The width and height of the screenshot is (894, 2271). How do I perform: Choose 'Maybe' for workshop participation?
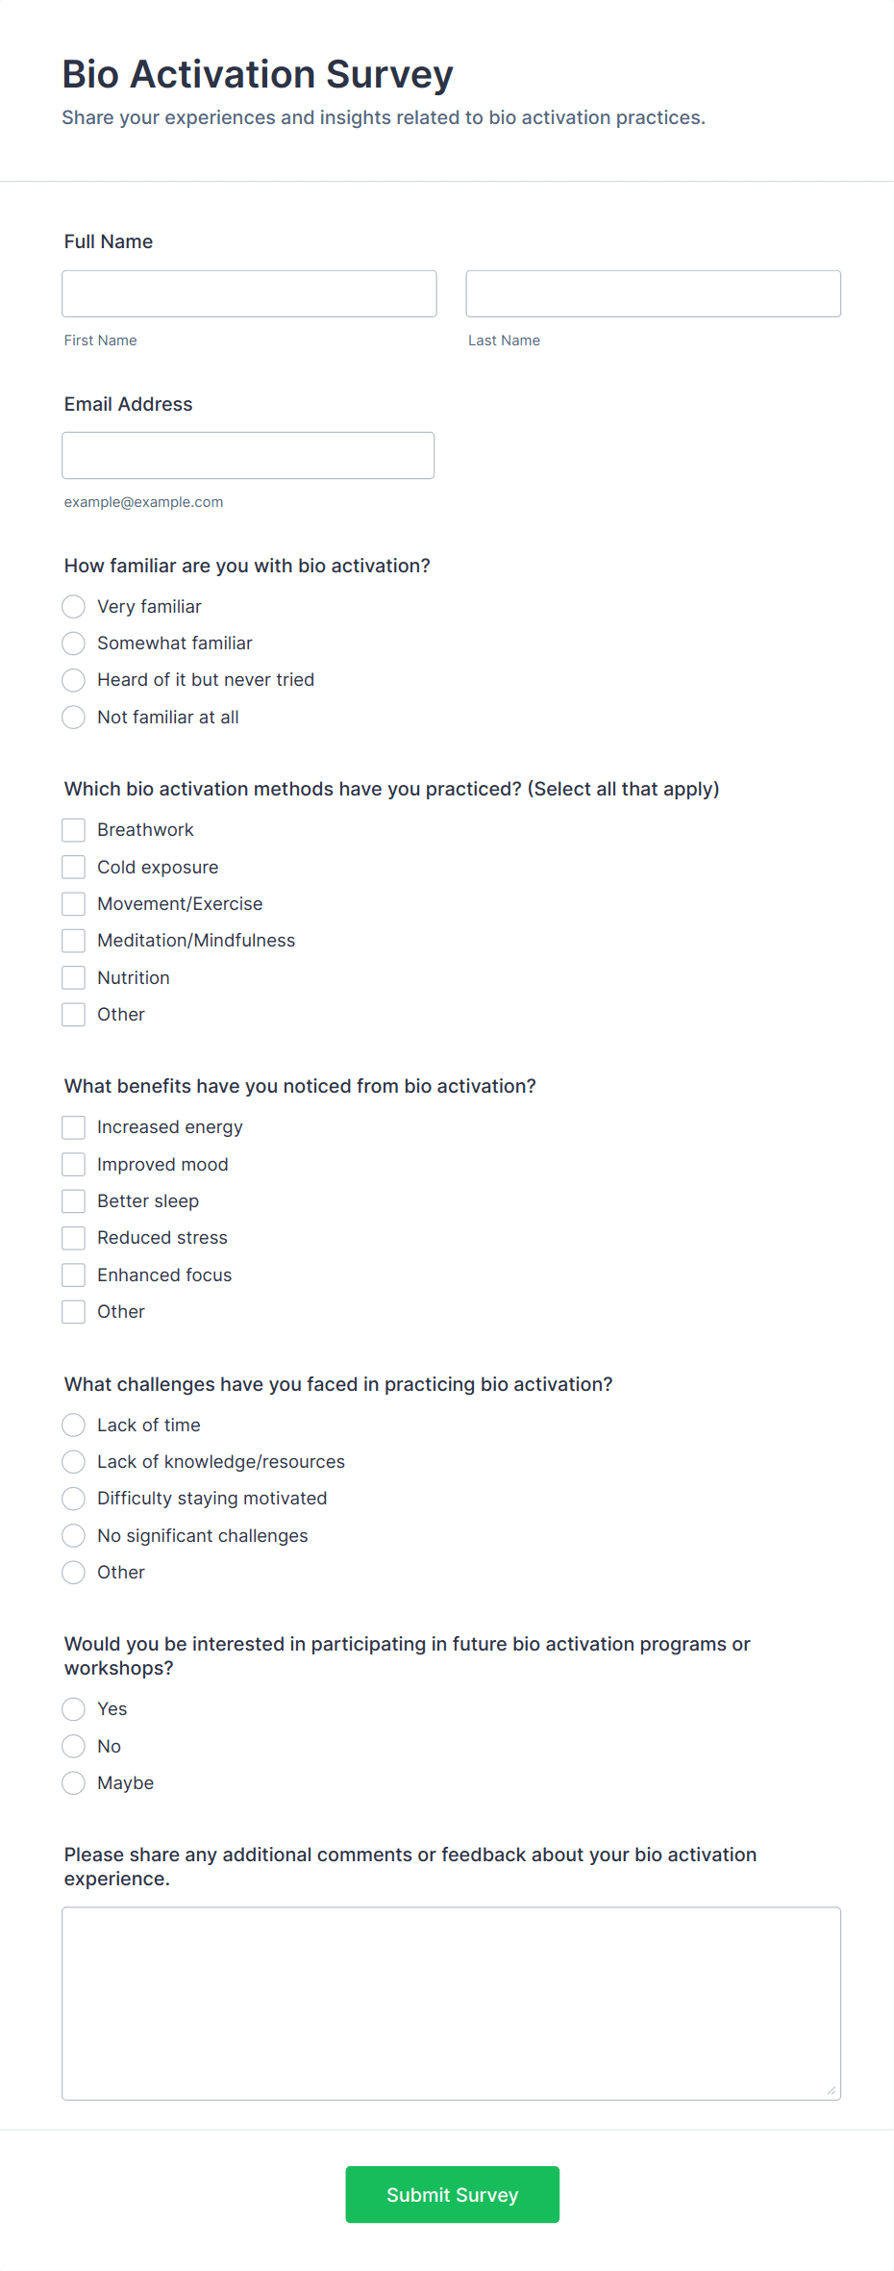74,1783
